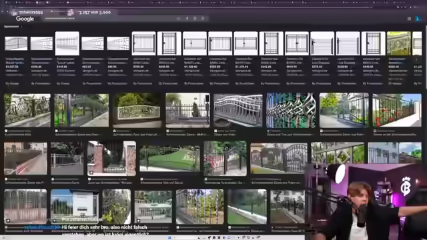Click the Sponsored label above products
This screenshot has width=427, height=240.
point(11,27)
